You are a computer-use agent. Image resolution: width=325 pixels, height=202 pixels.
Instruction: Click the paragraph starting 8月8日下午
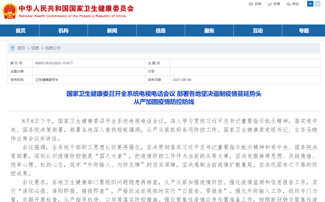(164, 130)
